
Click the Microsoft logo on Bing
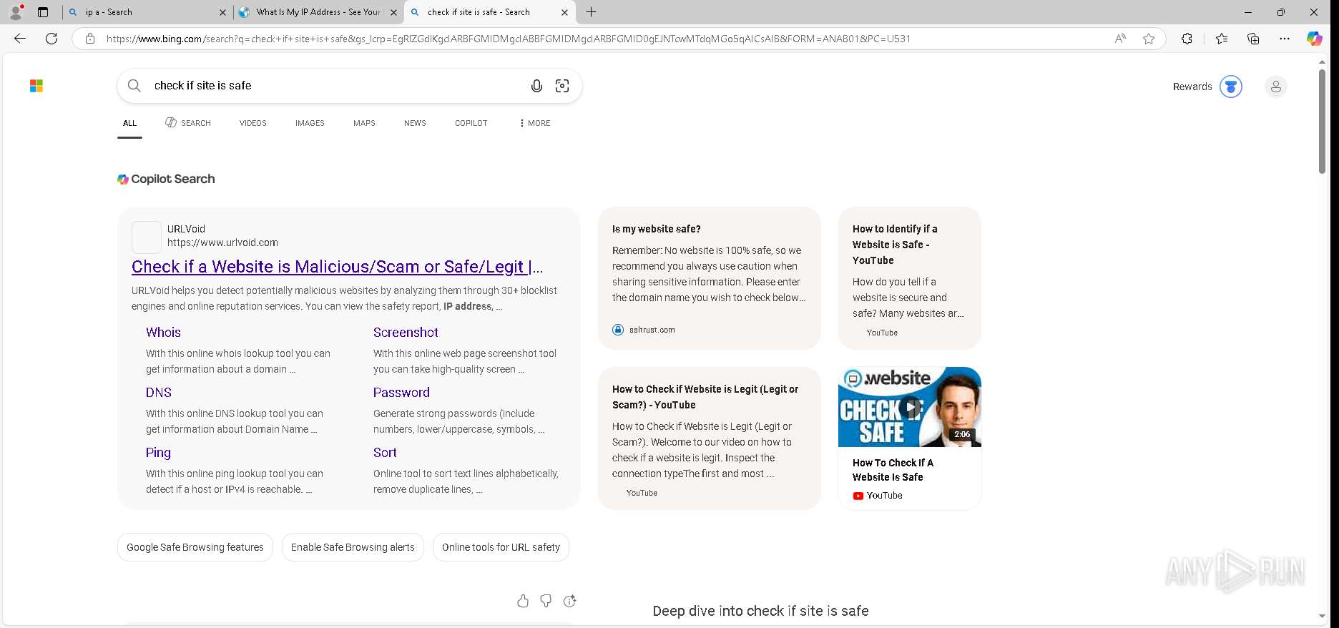pyautogui.click(x=36, y=86)
